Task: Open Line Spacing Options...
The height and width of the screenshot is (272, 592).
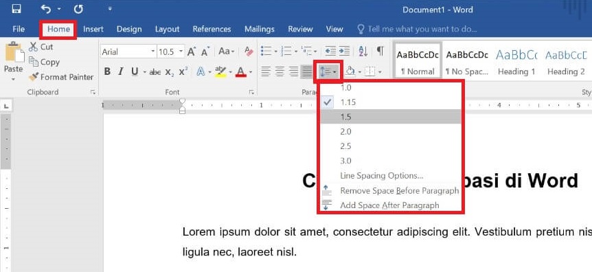Action: [390, 176]
